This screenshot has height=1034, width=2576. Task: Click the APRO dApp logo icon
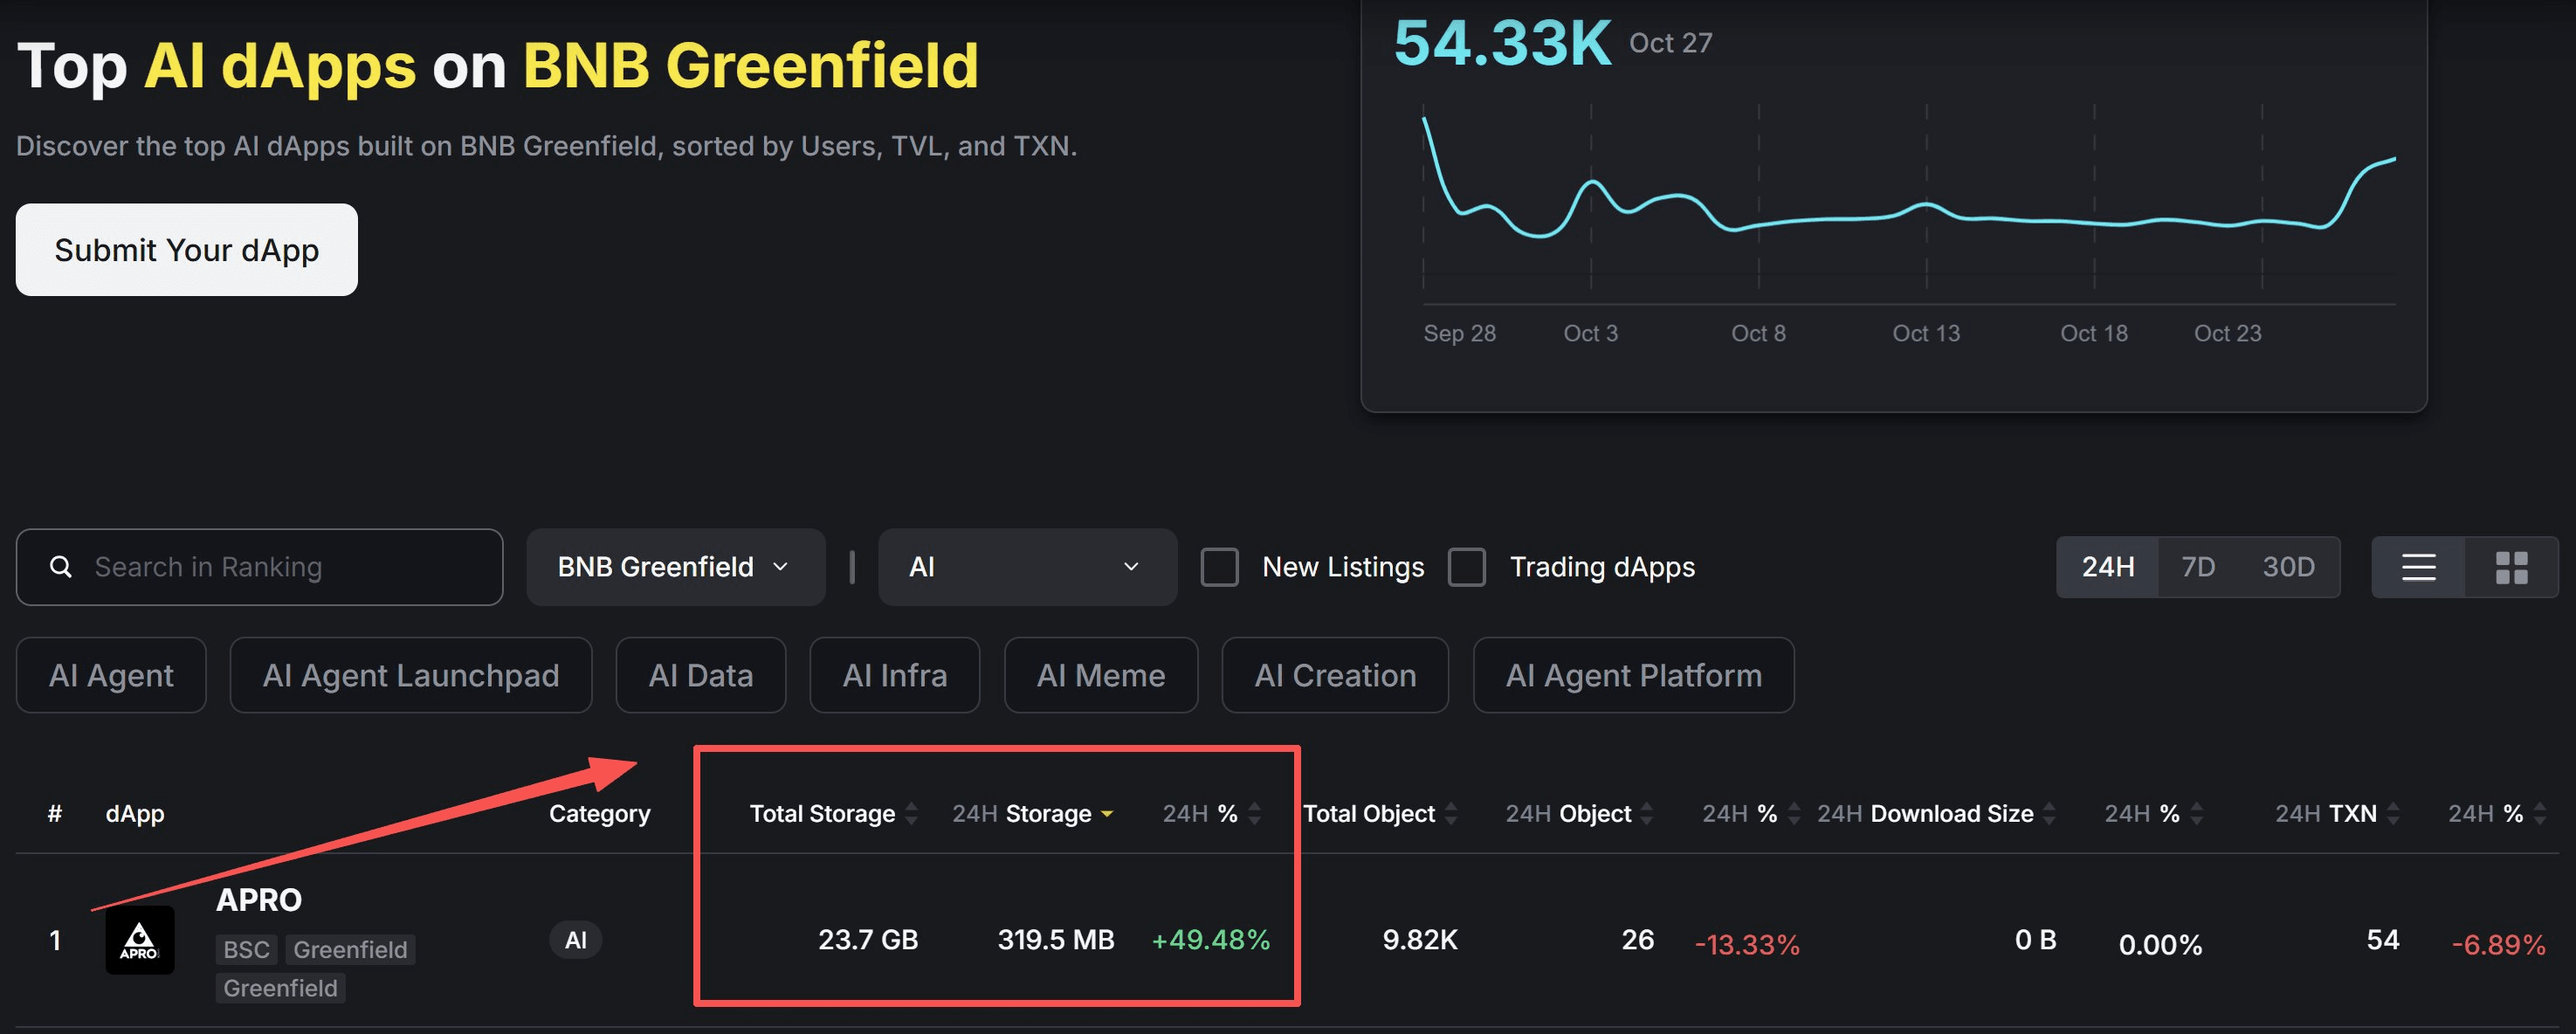click(140, 939)
